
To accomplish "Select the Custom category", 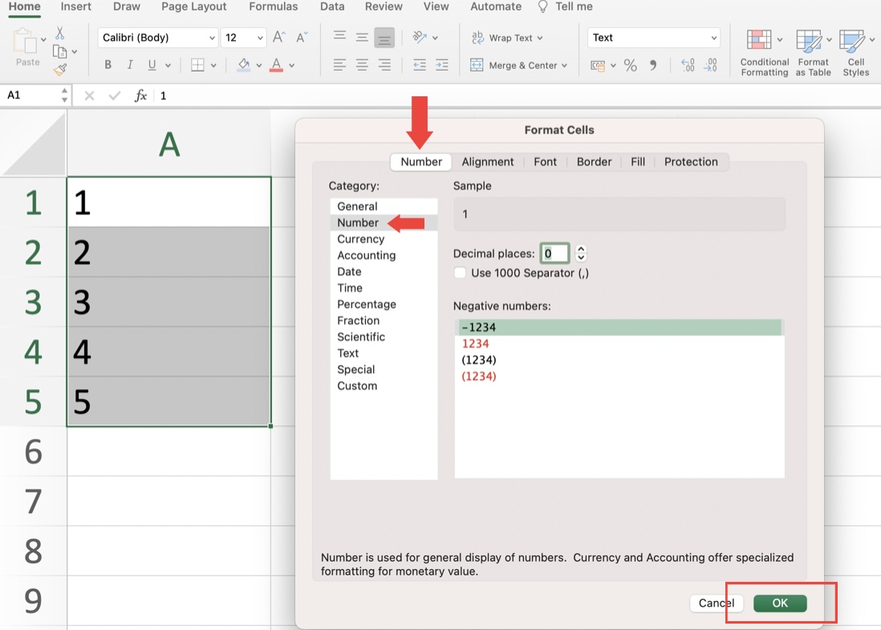I will click(x=384, y=385).
